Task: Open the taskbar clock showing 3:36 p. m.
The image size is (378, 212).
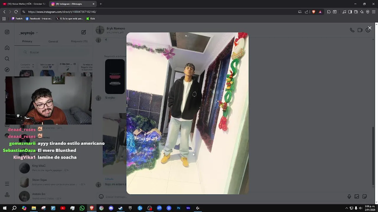Action: (x=370, y=208)
